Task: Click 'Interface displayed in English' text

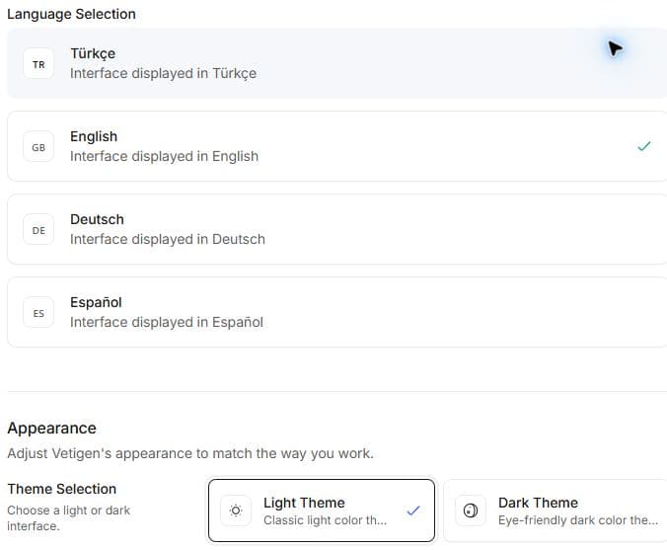Action: pyautogui.click(x=164, y=157)
